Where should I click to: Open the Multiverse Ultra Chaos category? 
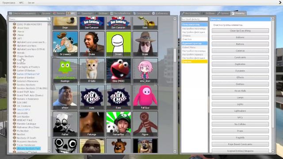28,127
